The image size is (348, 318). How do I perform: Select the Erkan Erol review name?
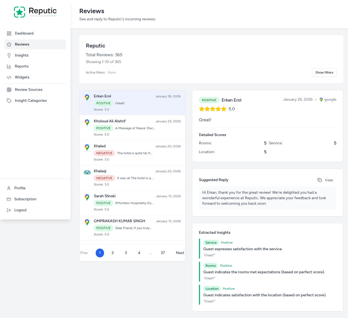click(102, 96)
